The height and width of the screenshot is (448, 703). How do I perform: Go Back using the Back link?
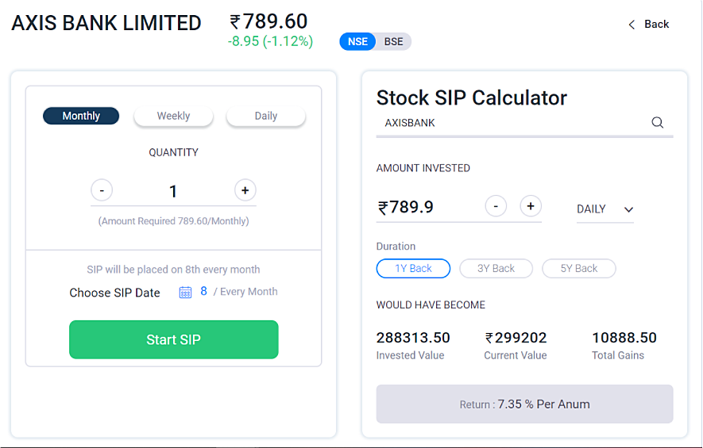pyautogui.click(x=648, y=24)
